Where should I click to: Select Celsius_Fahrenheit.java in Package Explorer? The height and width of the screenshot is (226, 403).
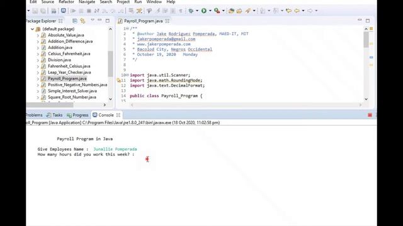point(69,54)
